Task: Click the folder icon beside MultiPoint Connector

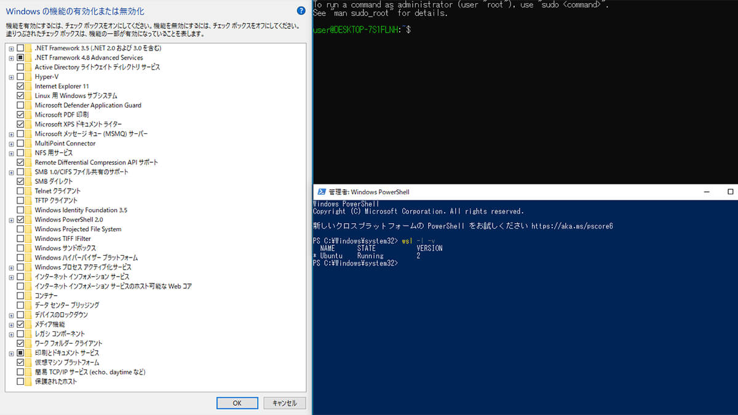Action: (30, 143)
